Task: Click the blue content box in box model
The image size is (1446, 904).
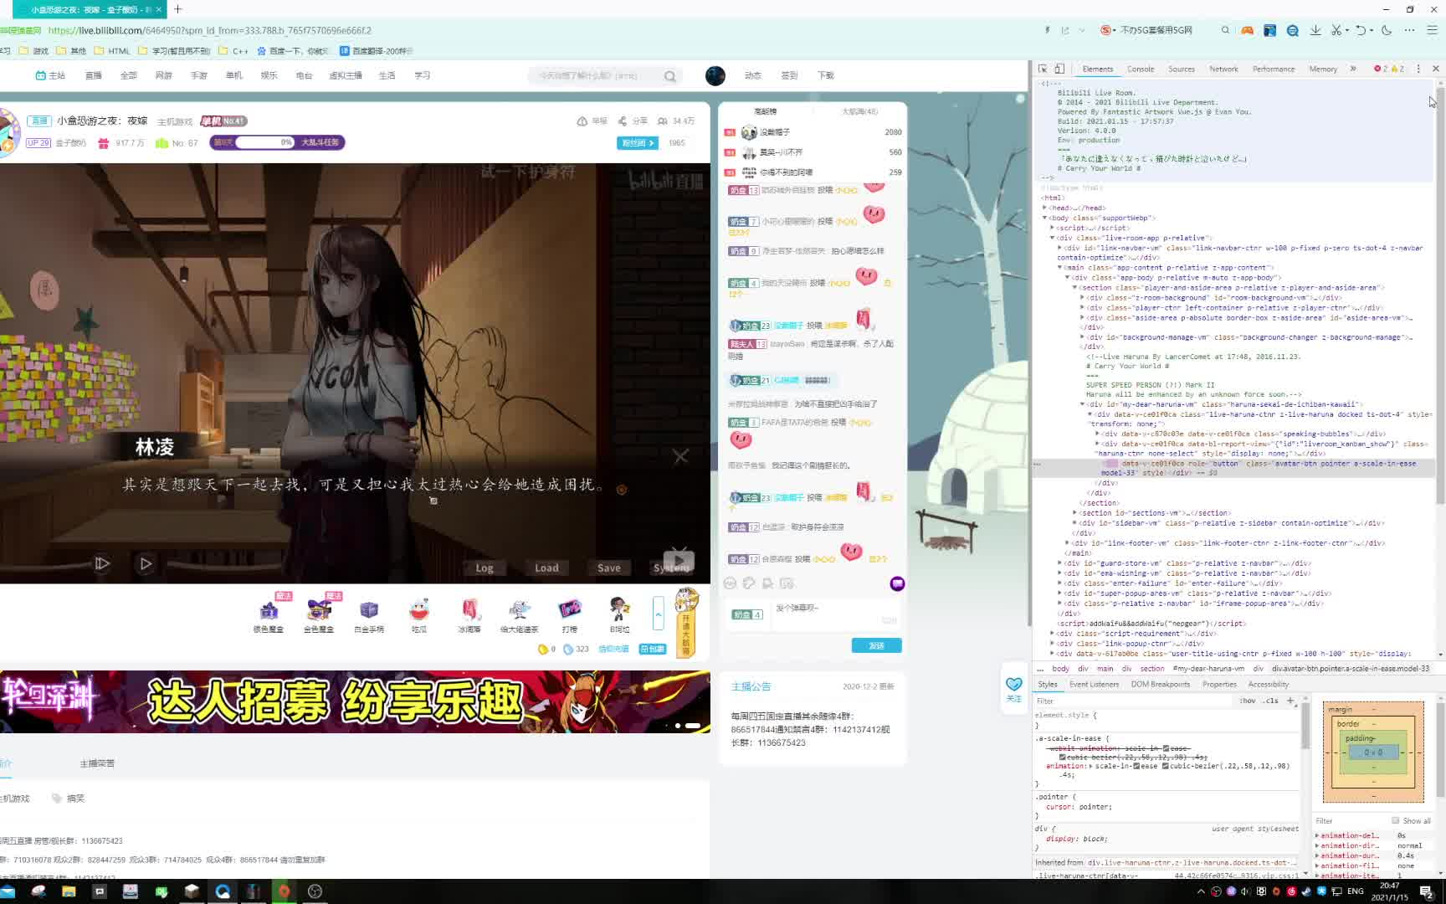Action: [x=1373, y=752]
